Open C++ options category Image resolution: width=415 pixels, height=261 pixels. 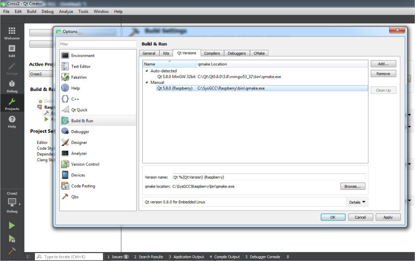(98, 99)
